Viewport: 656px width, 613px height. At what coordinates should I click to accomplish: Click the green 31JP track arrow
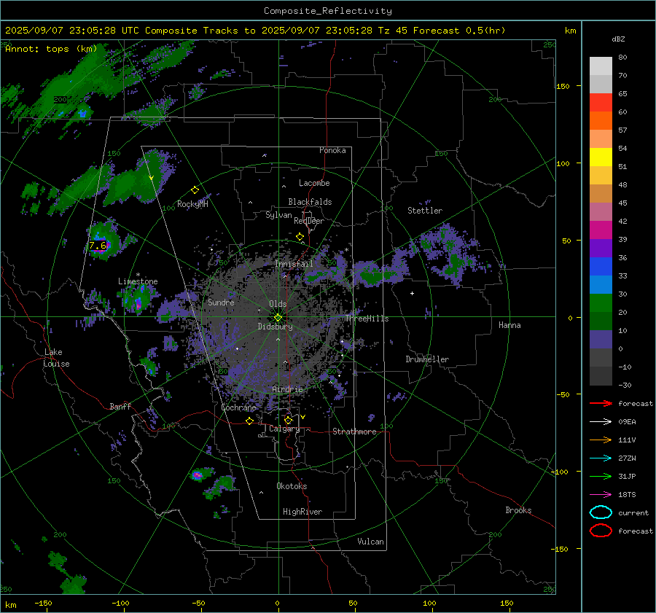(x=601, y=476)
